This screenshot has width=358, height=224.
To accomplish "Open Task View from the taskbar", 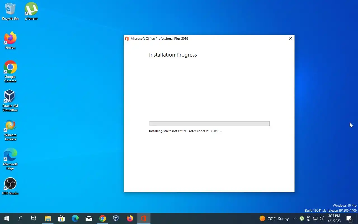I will point(34,218).
